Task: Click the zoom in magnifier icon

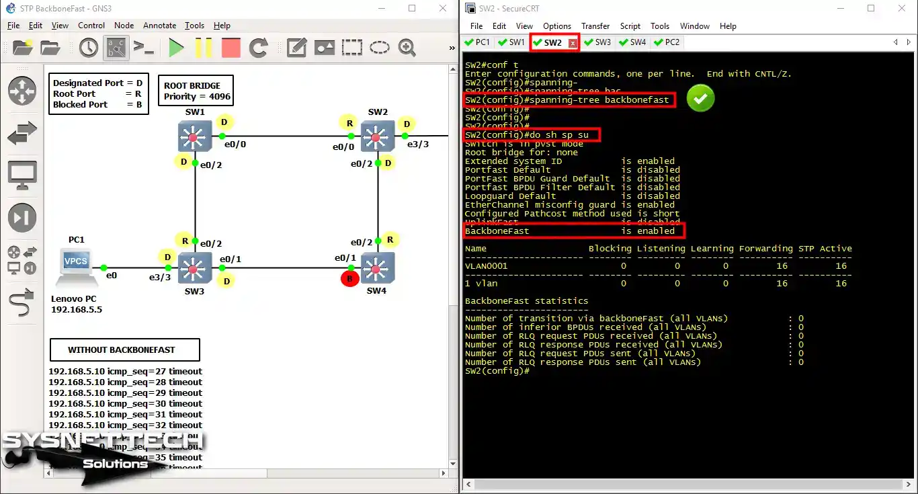Action: click(407, 48)
